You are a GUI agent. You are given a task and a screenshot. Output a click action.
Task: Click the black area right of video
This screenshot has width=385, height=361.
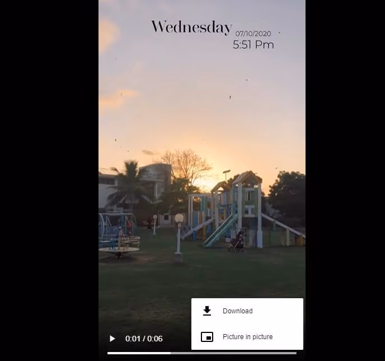[345, 180]
